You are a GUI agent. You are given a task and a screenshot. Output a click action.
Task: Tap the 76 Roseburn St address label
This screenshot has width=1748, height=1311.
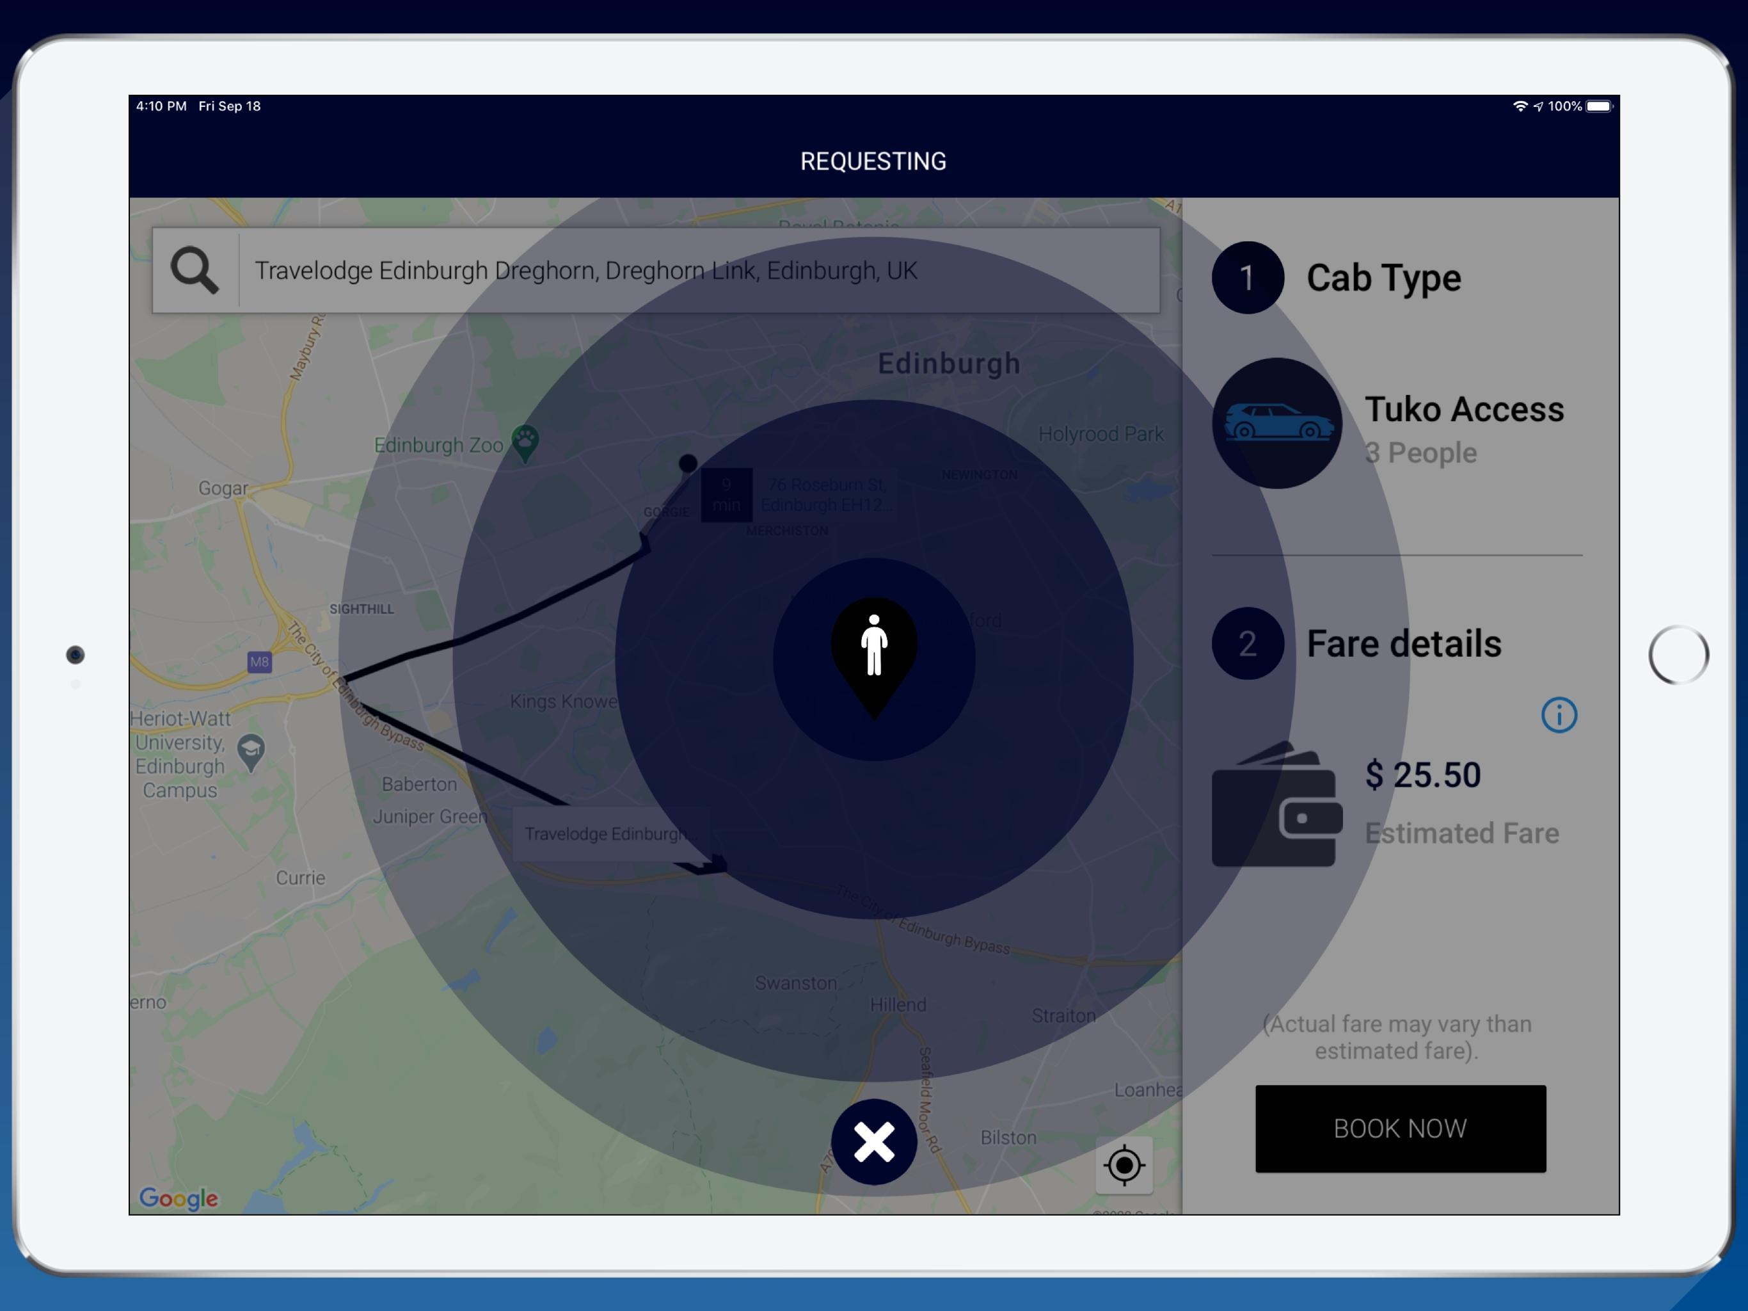point(827,494)
